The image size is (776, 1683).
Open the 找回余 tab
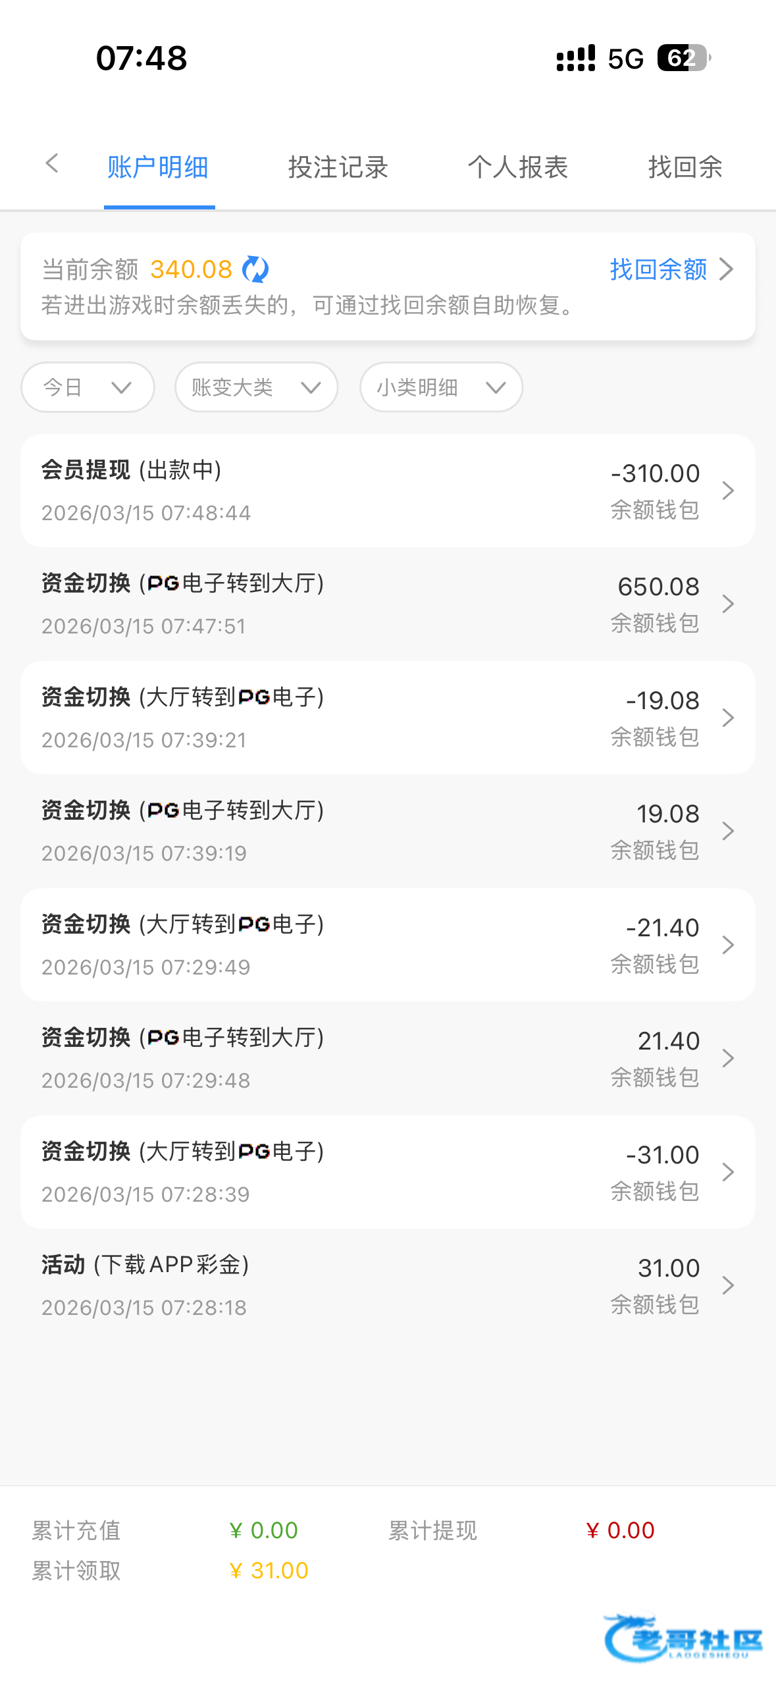(685, 167)
